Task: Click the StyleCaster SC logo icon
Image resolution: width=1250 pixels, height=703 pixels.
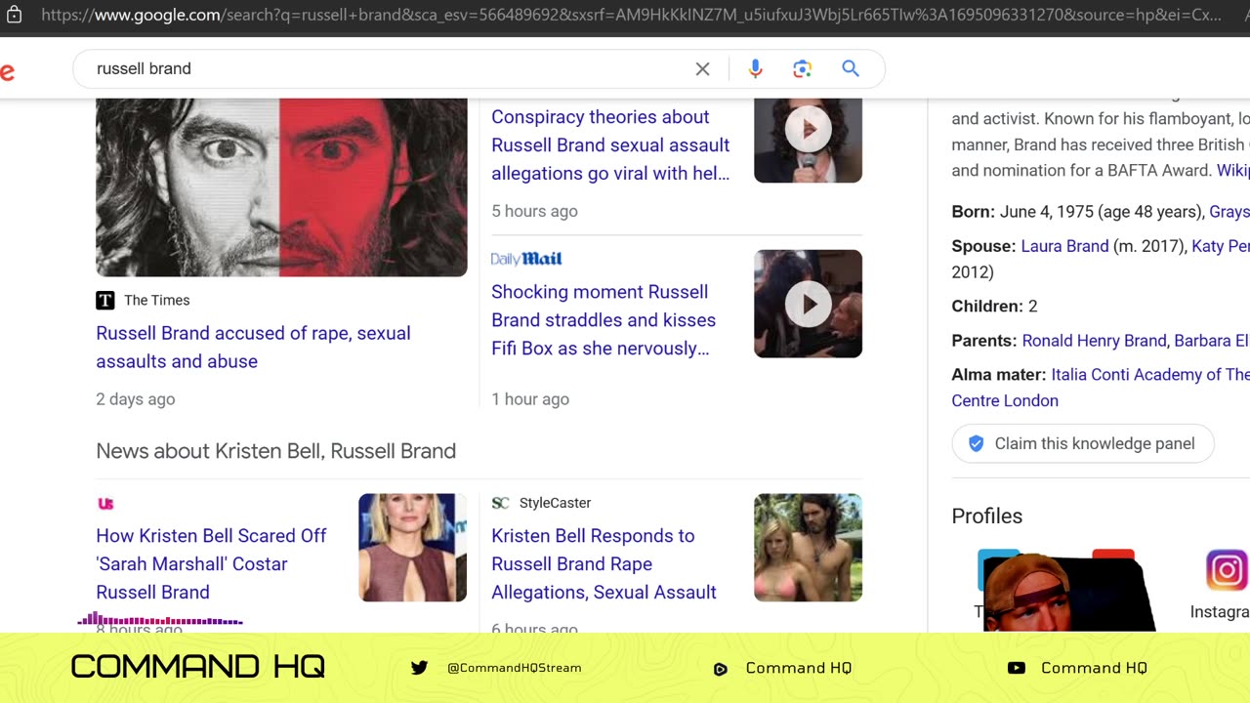Action: [500, 503]
